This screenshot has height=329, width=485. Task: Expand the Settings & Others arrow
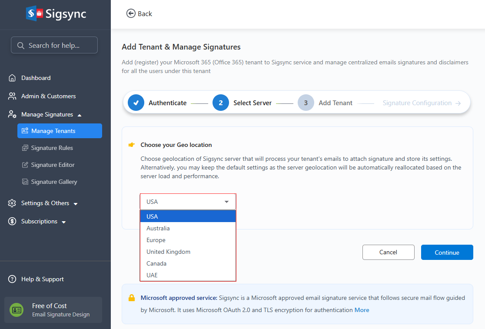76,204
